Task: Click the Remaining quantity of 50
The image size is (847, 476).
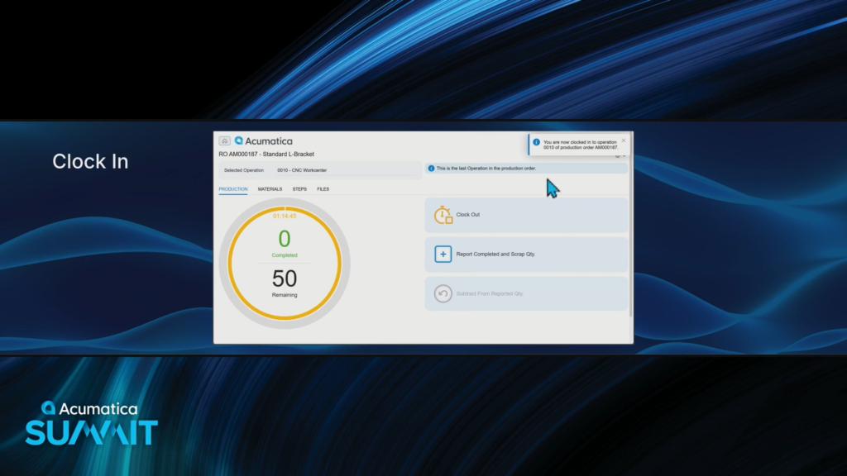Action: click(x=285, y=279)
